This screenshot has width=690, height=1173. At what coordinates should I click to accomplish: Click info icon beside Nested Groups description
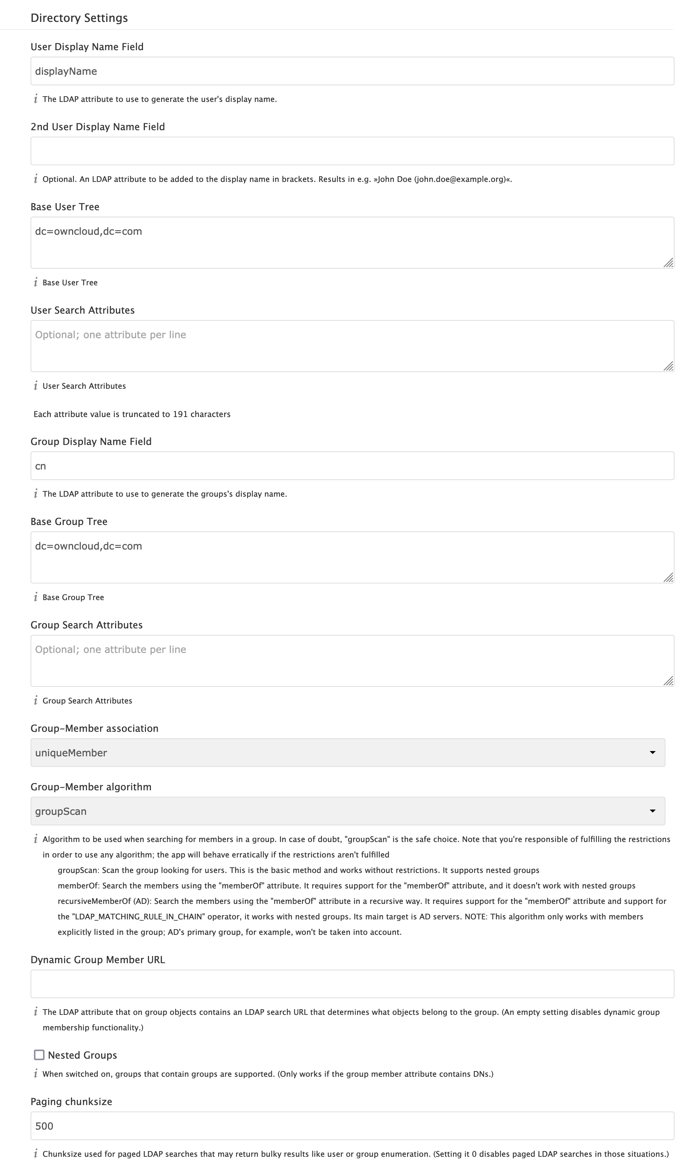point(35,1073)
